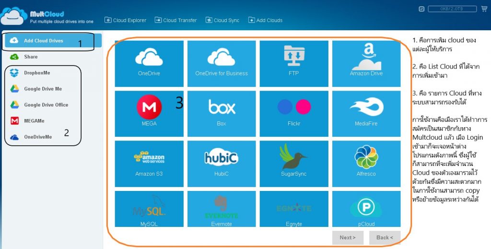491x249 pixels.
Task: Click the storage usage bar
Action: tap(452, 9)
